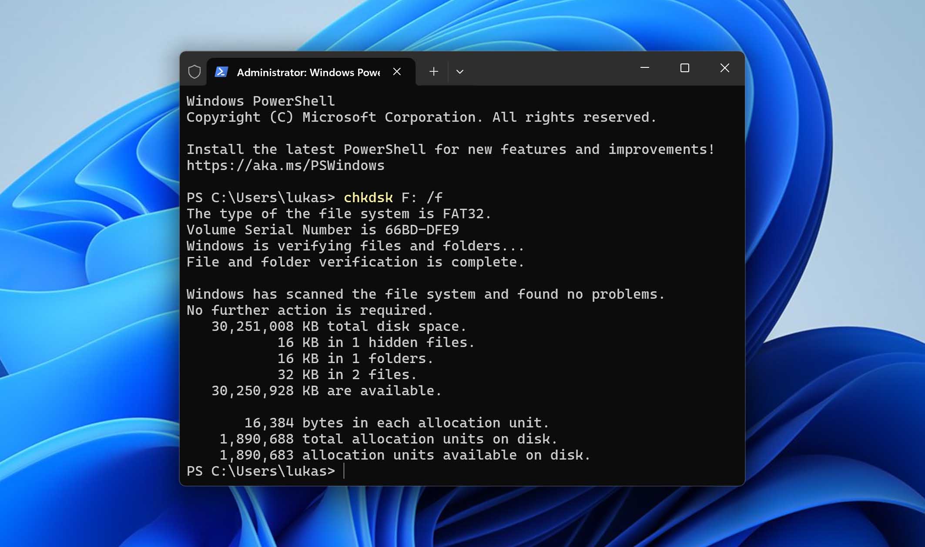Click the maximize icon in the title bar

684,68
